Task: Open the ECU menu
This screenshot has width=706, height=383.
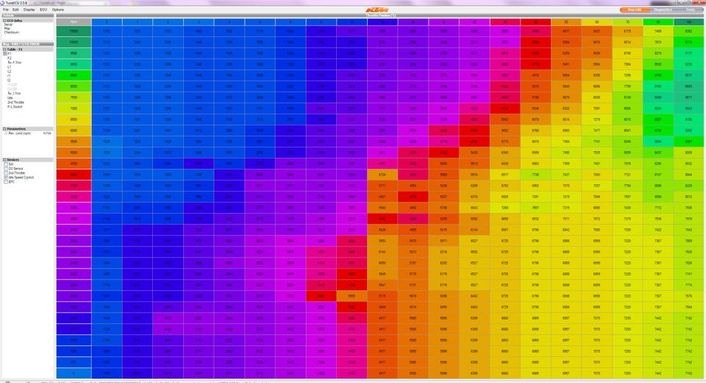Action: [43, 10]
